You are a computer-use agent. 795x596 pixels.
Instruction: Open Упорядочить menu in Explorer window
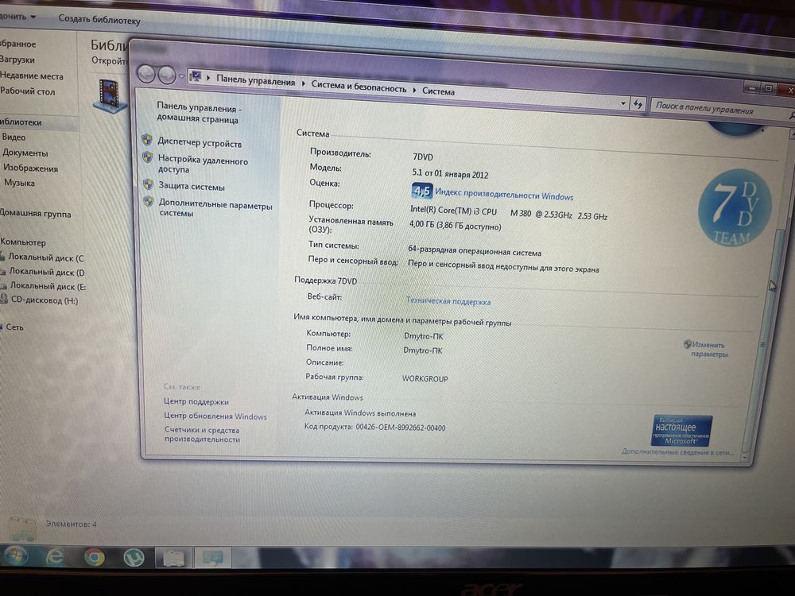click(17, 17)
